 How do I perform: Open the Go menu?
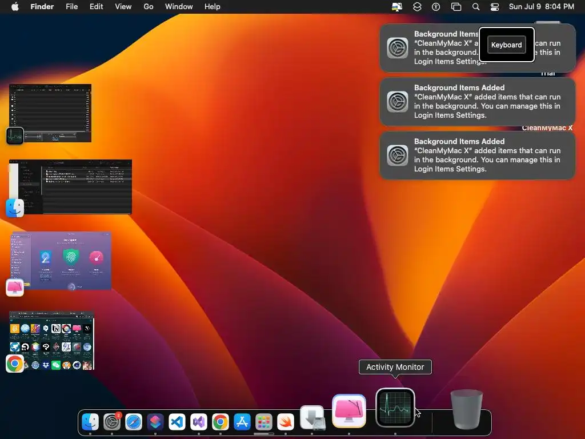pos(149,7)
